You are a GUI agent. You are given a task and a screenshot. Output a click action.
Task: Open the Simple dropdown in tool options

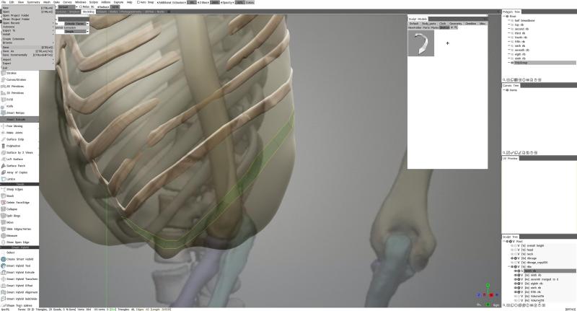(x=76, y=32)
